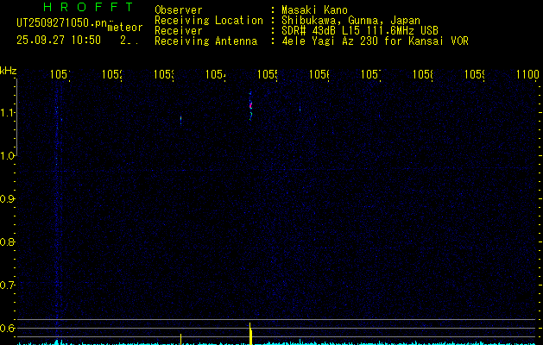Click the "Receiver" field label
The image size is (543, 345).
coord(179,31)
